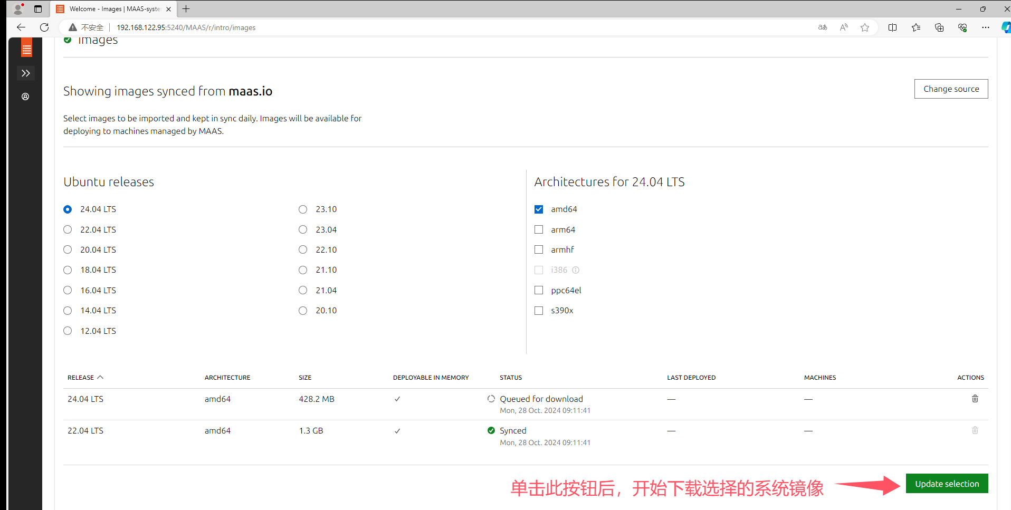The image size is (1011, 510).
Task: Add the page to favorites star
Action: click(x=865, y=27)
